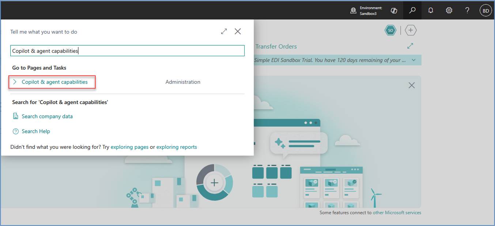This screenshot has width=495, height=226.
Task: Expand the Tell Me dialog to full size
Action: click(x=224, y=31)
